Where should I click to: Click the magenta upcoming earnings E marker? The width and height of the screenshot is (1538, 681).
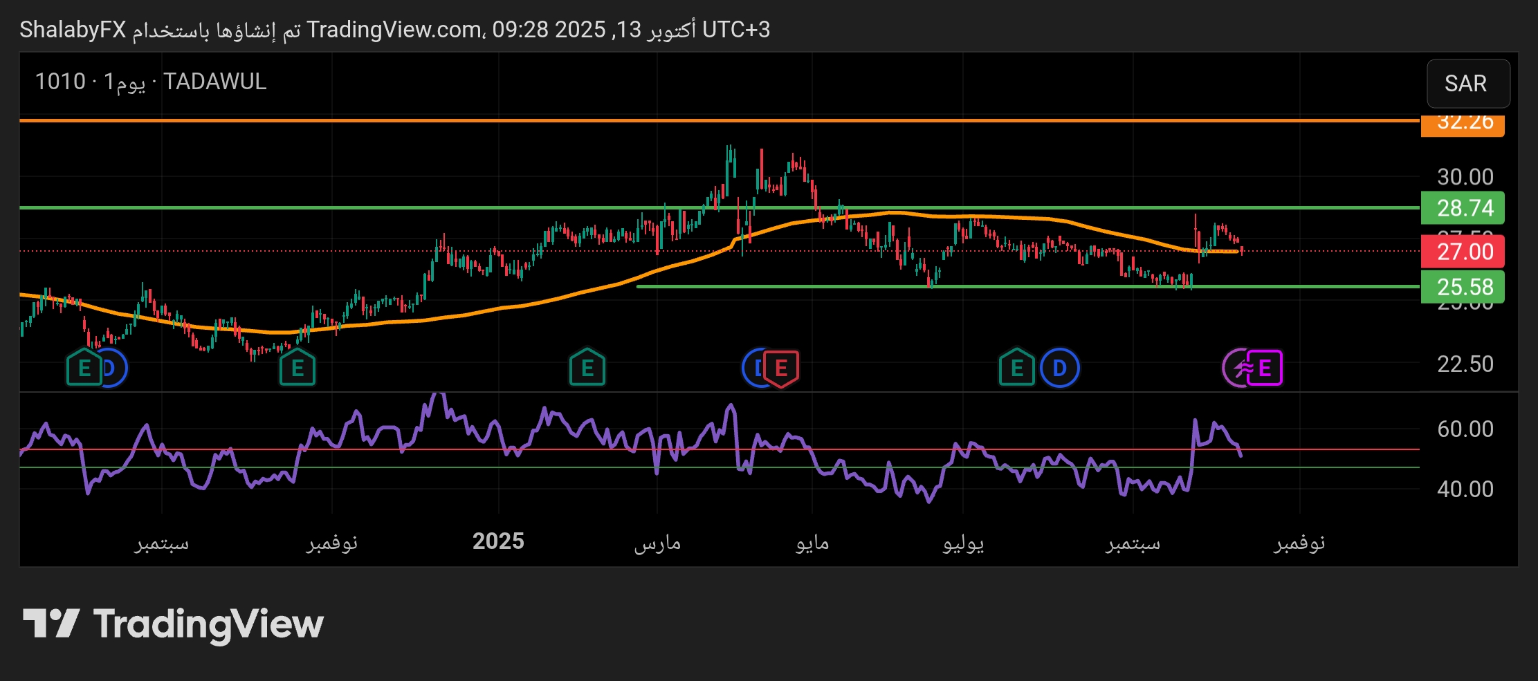pyautogui.click(x=1265, y=368)
